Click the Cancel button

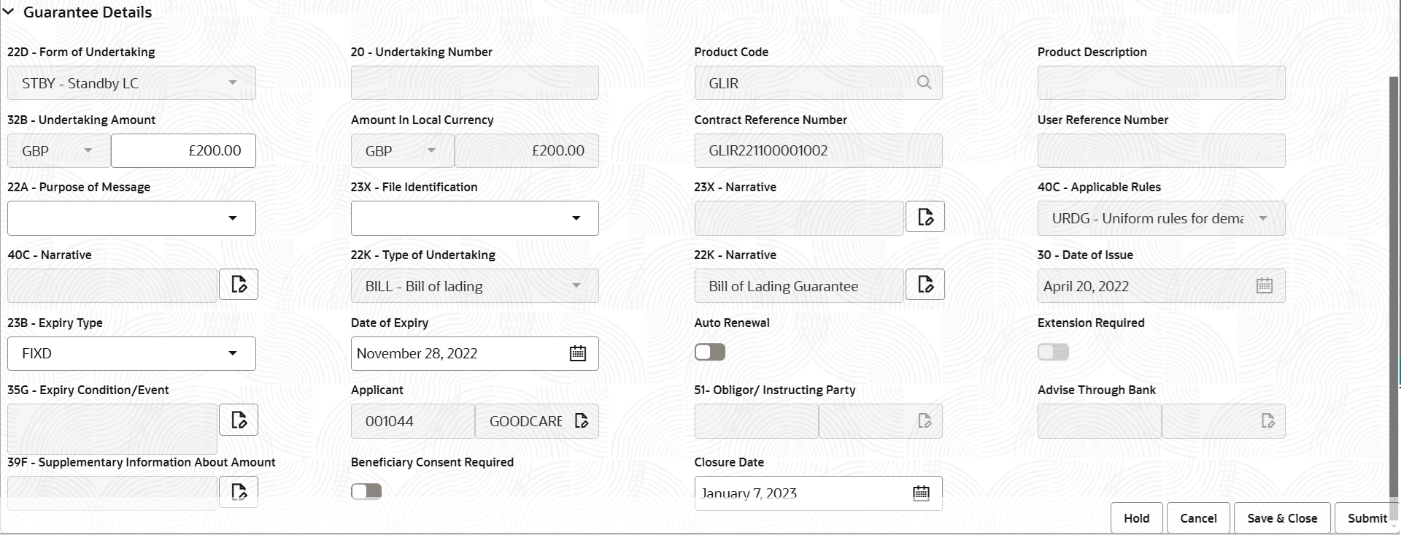1198,518
